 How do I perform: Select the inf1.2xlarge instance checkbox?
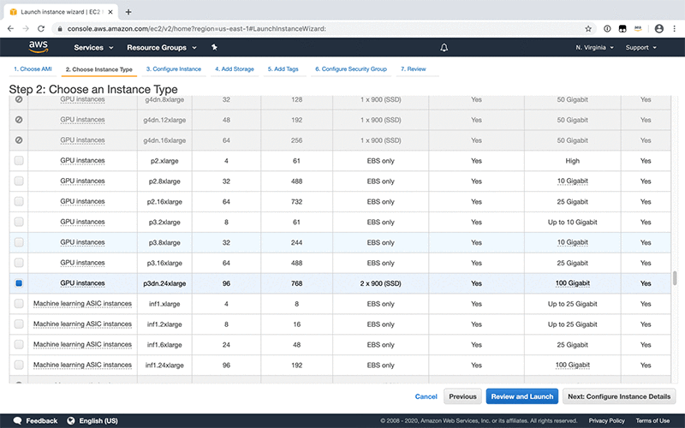19,324
